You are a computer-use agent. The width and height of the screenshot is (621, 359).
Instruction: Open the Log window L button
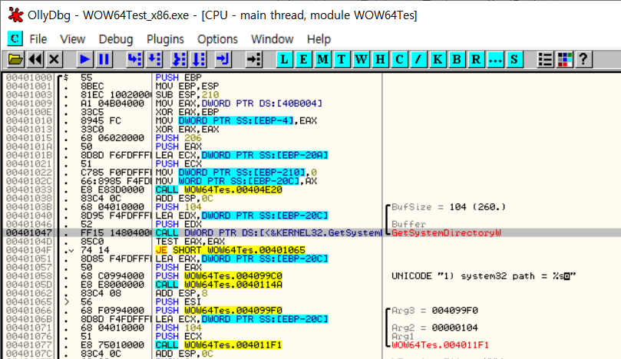click(284, 59)
